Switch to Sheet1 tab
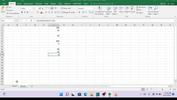 [x=15, y=86]
